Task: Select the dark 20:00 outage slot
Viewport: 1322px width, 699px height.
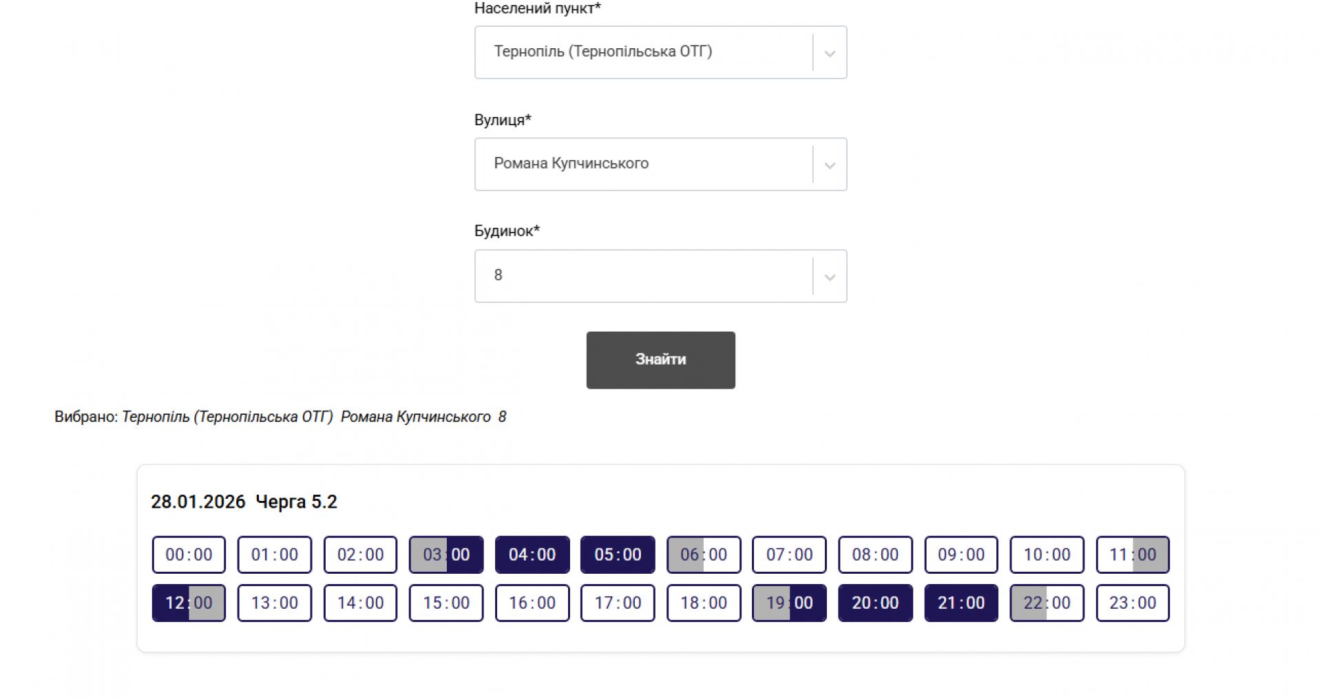Action: point(875,603)
